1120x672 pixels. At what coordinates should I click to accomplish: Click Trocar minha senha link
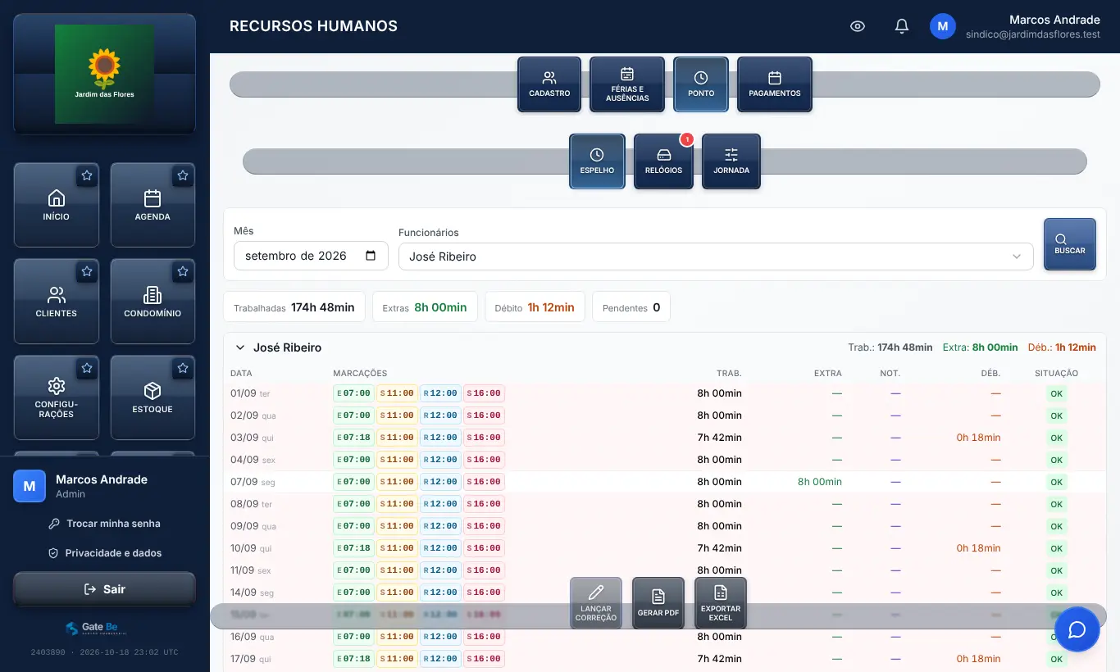click(x=104, y=524)
